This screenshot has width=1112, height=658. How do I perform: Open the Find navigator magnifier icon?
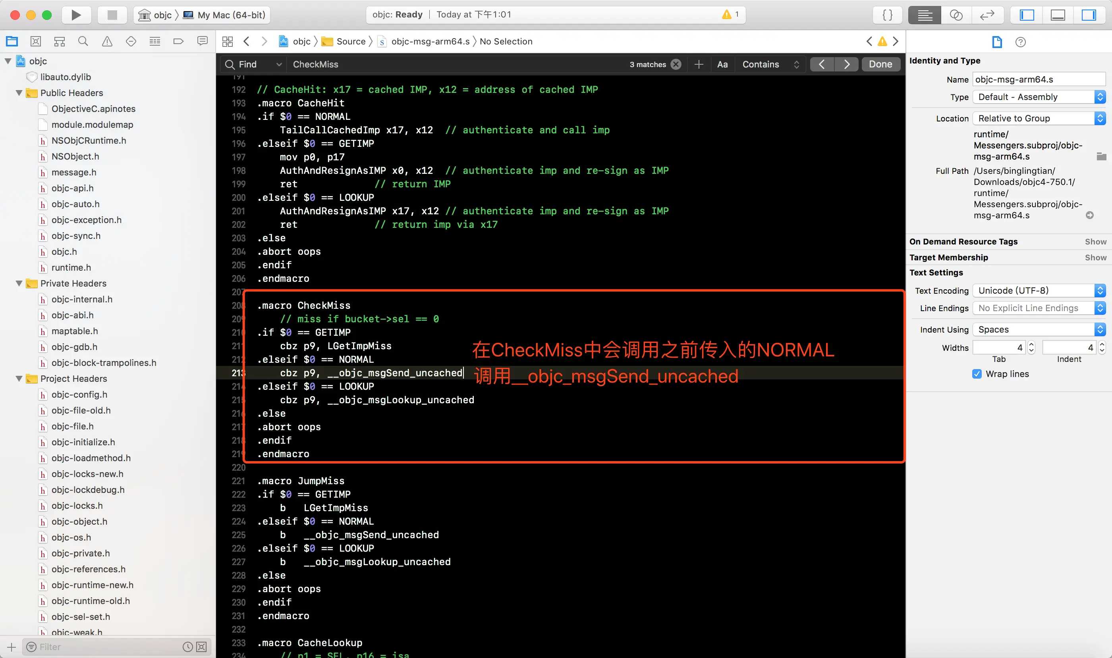[83, 42]
